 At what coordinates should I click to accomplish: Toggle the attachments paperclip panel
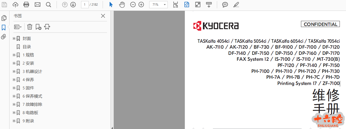pos(4,37)
